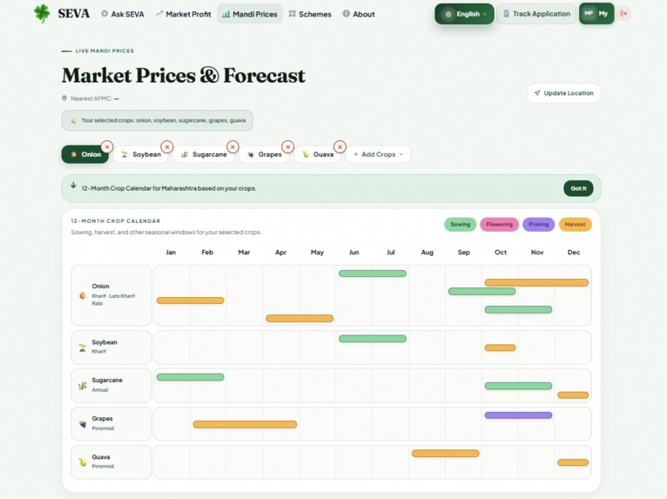This screenshot has height=499, width=667.
Task: Remove Sugarcane crop with its X
Action: [232, 147]
